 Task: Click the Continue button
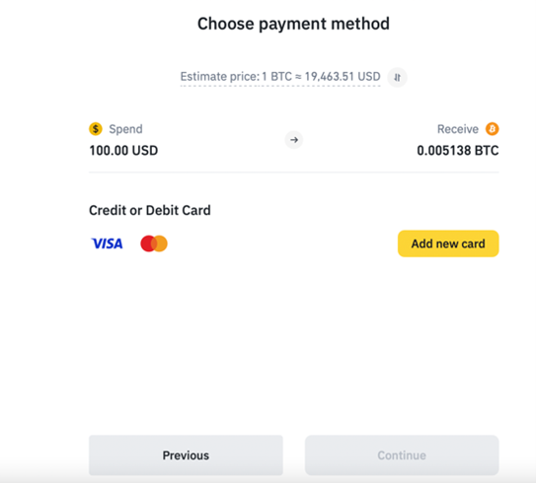pos(402,455)
